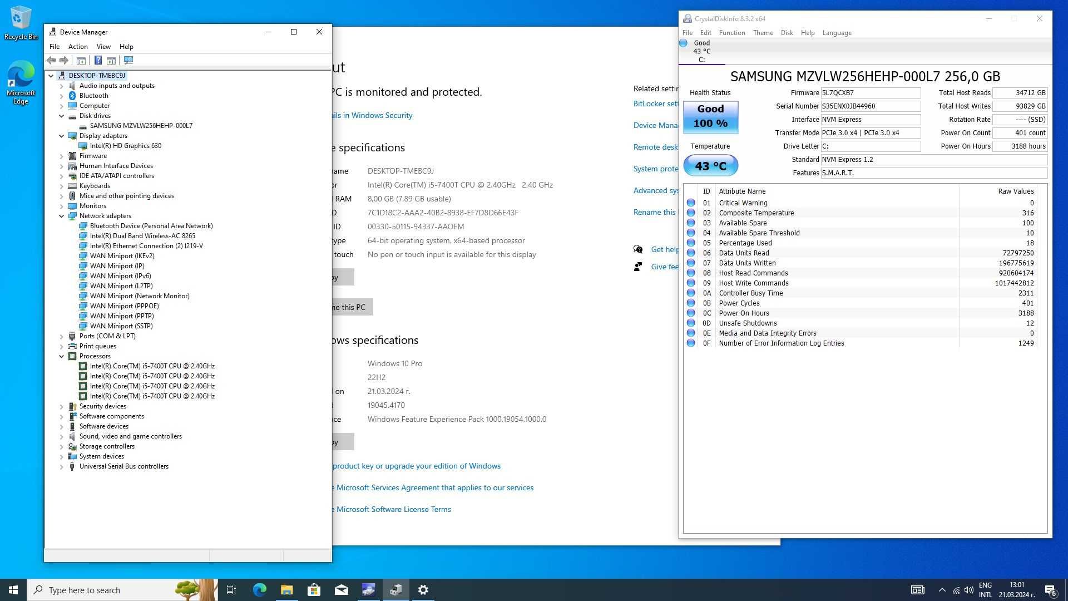Click the Recycle Bin desktop icon

pyautogui.click(x=21, y=23)
